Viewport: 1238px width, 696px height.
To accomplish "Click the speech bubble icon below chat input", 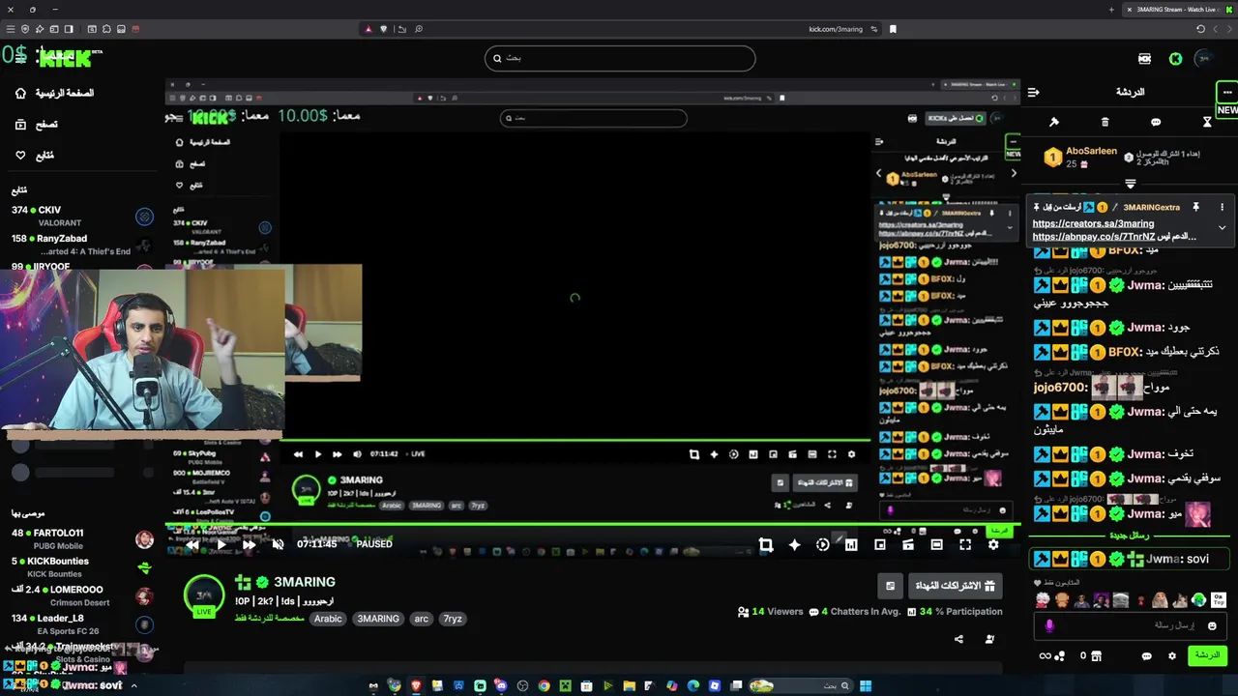I will pos(1147,656).
